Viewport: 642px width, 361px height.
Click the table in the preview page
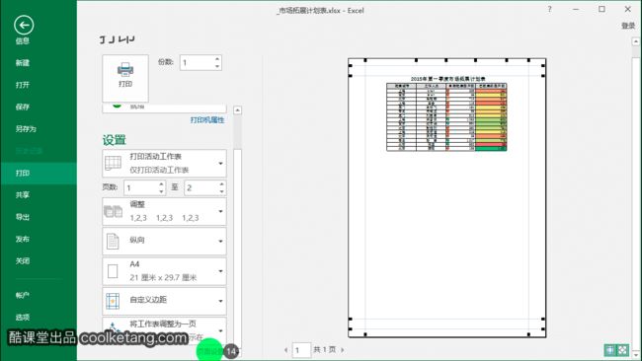click(446, 117)
